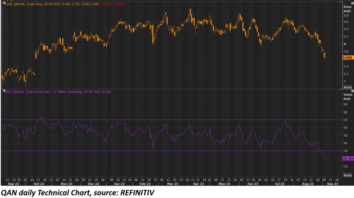Click the purple 20.283 RSI value tag
354x198 pixels.
(x=347, y=158)
